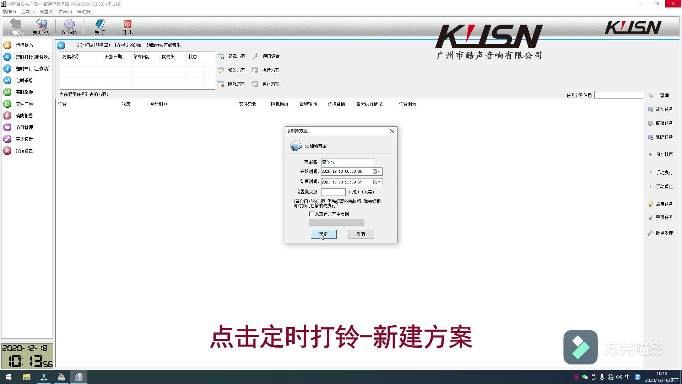The width and height of the screenshot is (682, 384).
Task: Click 批量处理 wrench option
Action: click(661, 233)
